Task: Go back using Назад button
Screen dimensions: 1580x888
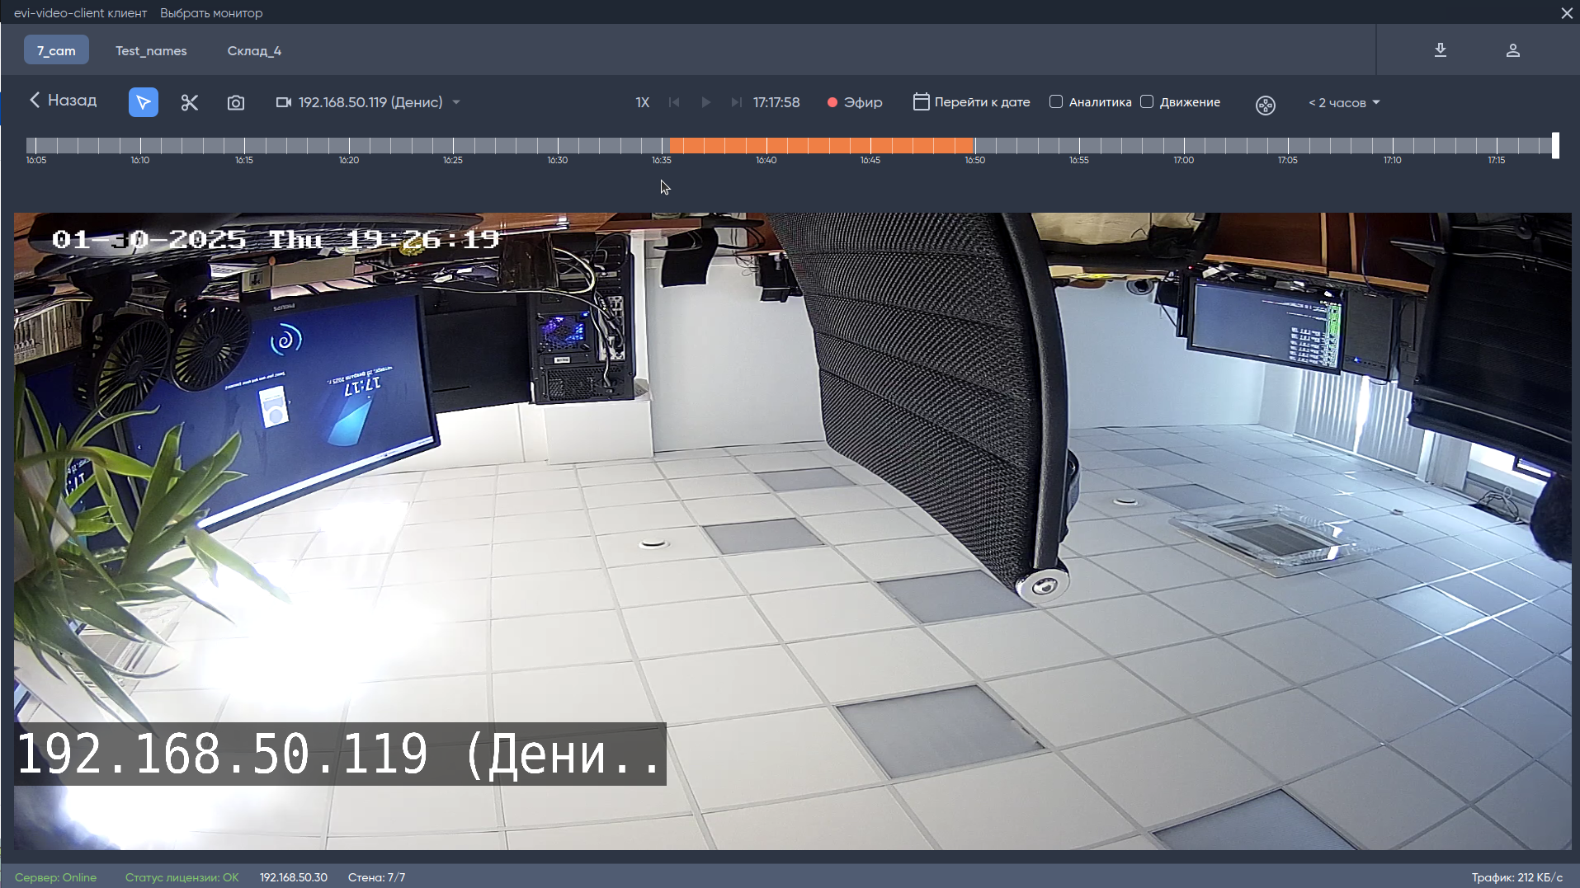Action: coord(64,101)
